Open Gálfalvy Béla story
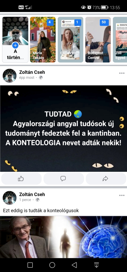127x272 pixels. click(70, 40)
